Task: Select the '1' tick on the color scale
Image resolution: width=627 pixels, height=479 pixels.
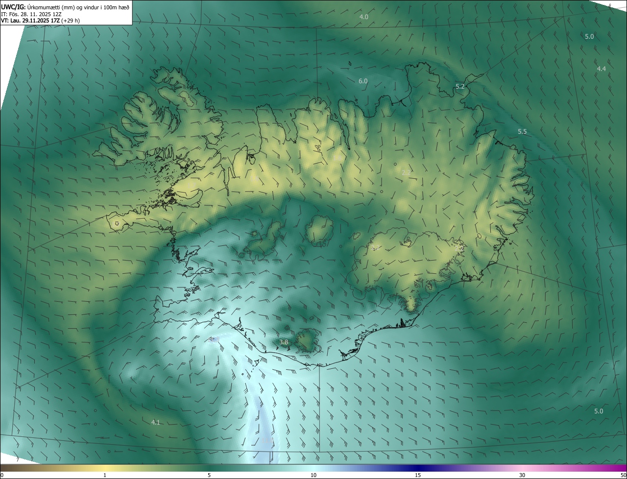Action: pyautogui.click(x=105, y=476)
